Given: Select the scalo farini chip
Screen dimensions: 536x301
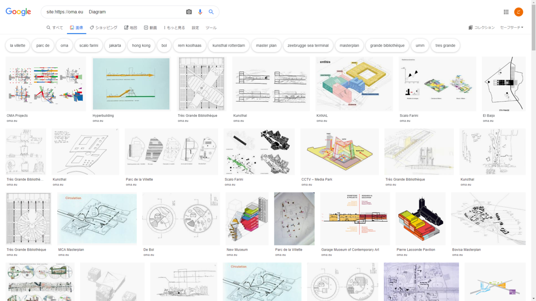Looking at the screenshot, I should pos(89,45).
